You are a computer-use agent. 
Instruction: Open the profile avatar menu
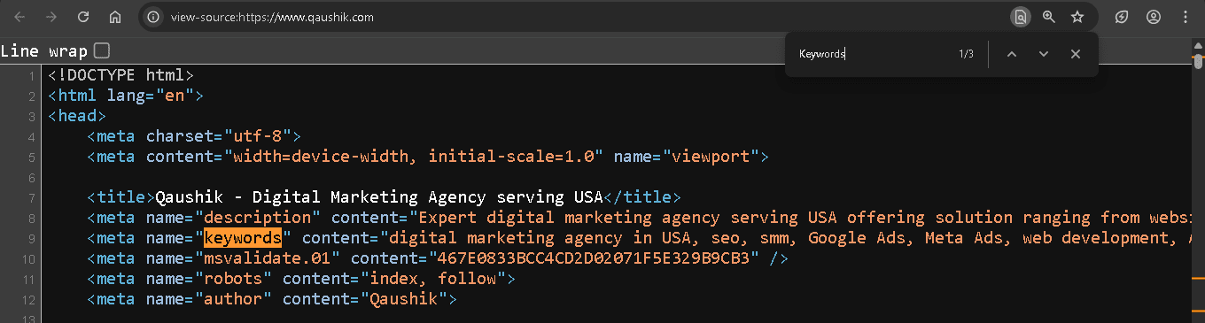point(1153,17)
